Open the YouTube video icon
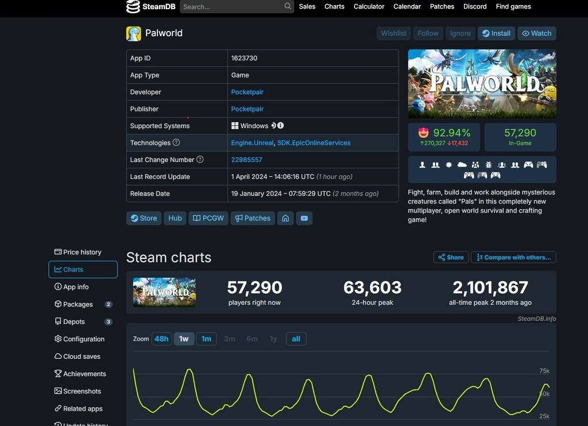 click(304, 218)
